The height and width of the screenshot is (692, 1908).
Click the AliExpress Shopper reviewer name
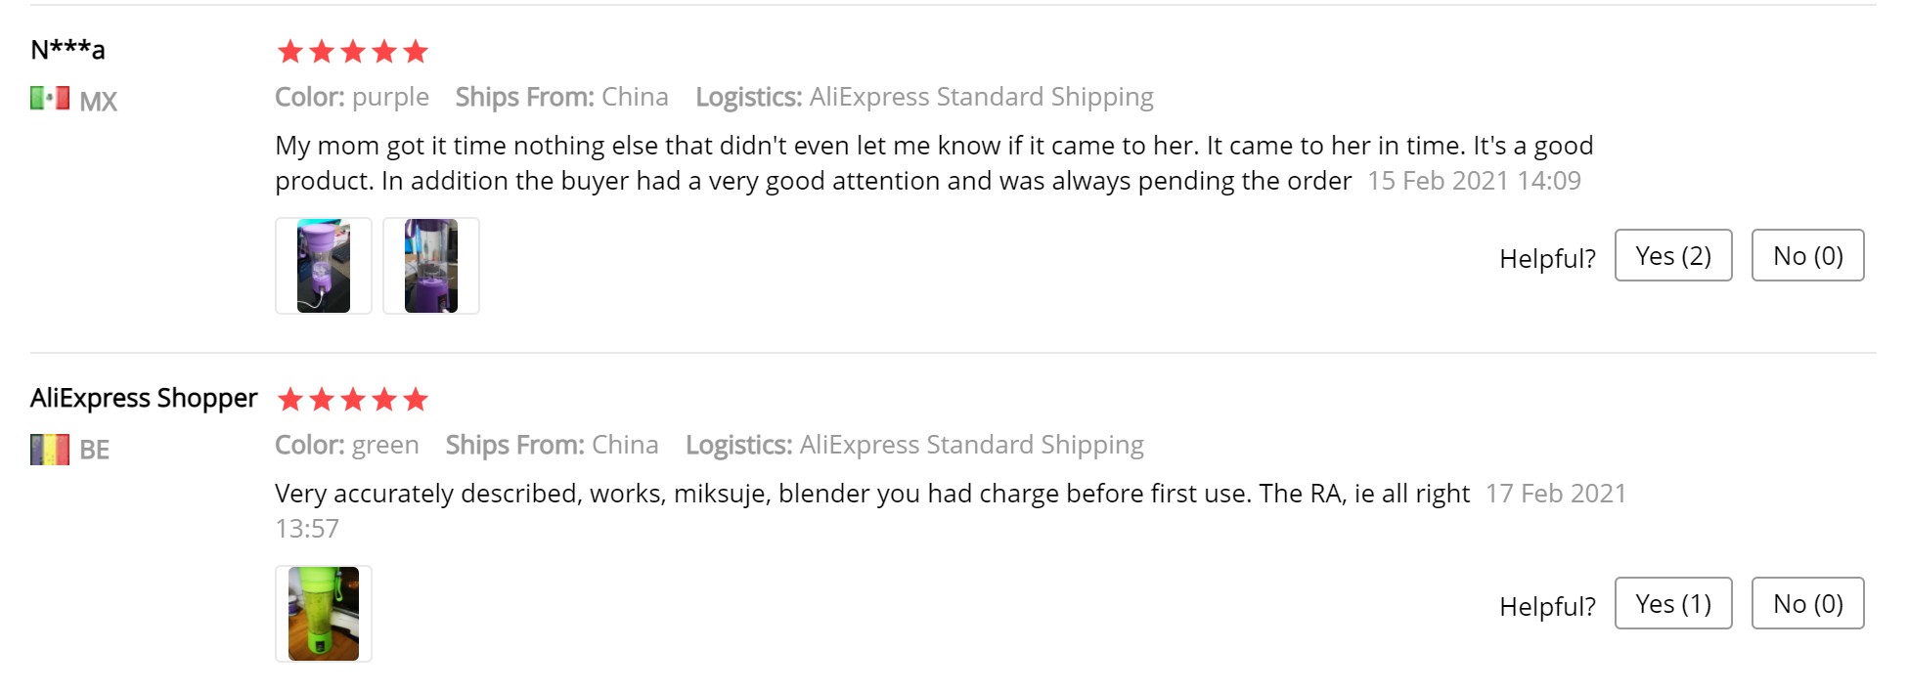144,398
